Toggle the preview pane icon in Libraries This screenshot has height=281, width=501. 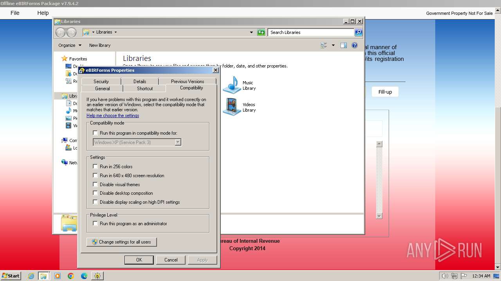[x=343, y=45]
